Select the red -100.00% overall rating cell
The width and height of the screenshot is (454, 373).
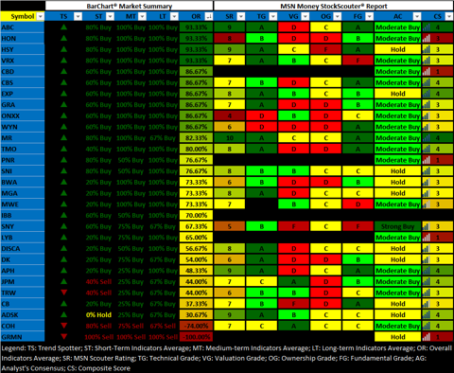196,337
